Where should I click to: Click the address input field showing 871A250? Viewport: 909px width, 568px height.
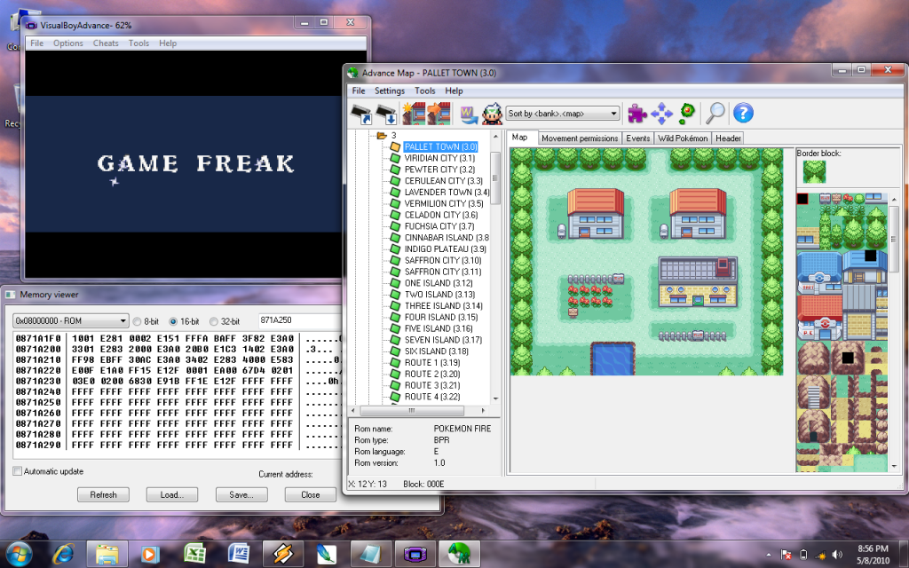(x=300, y=320)
